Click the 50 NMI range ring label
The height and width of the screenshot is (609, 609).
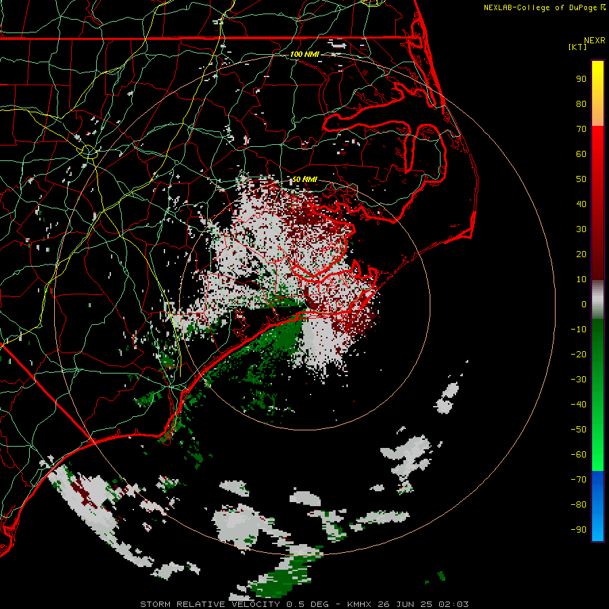pos(304,179)
